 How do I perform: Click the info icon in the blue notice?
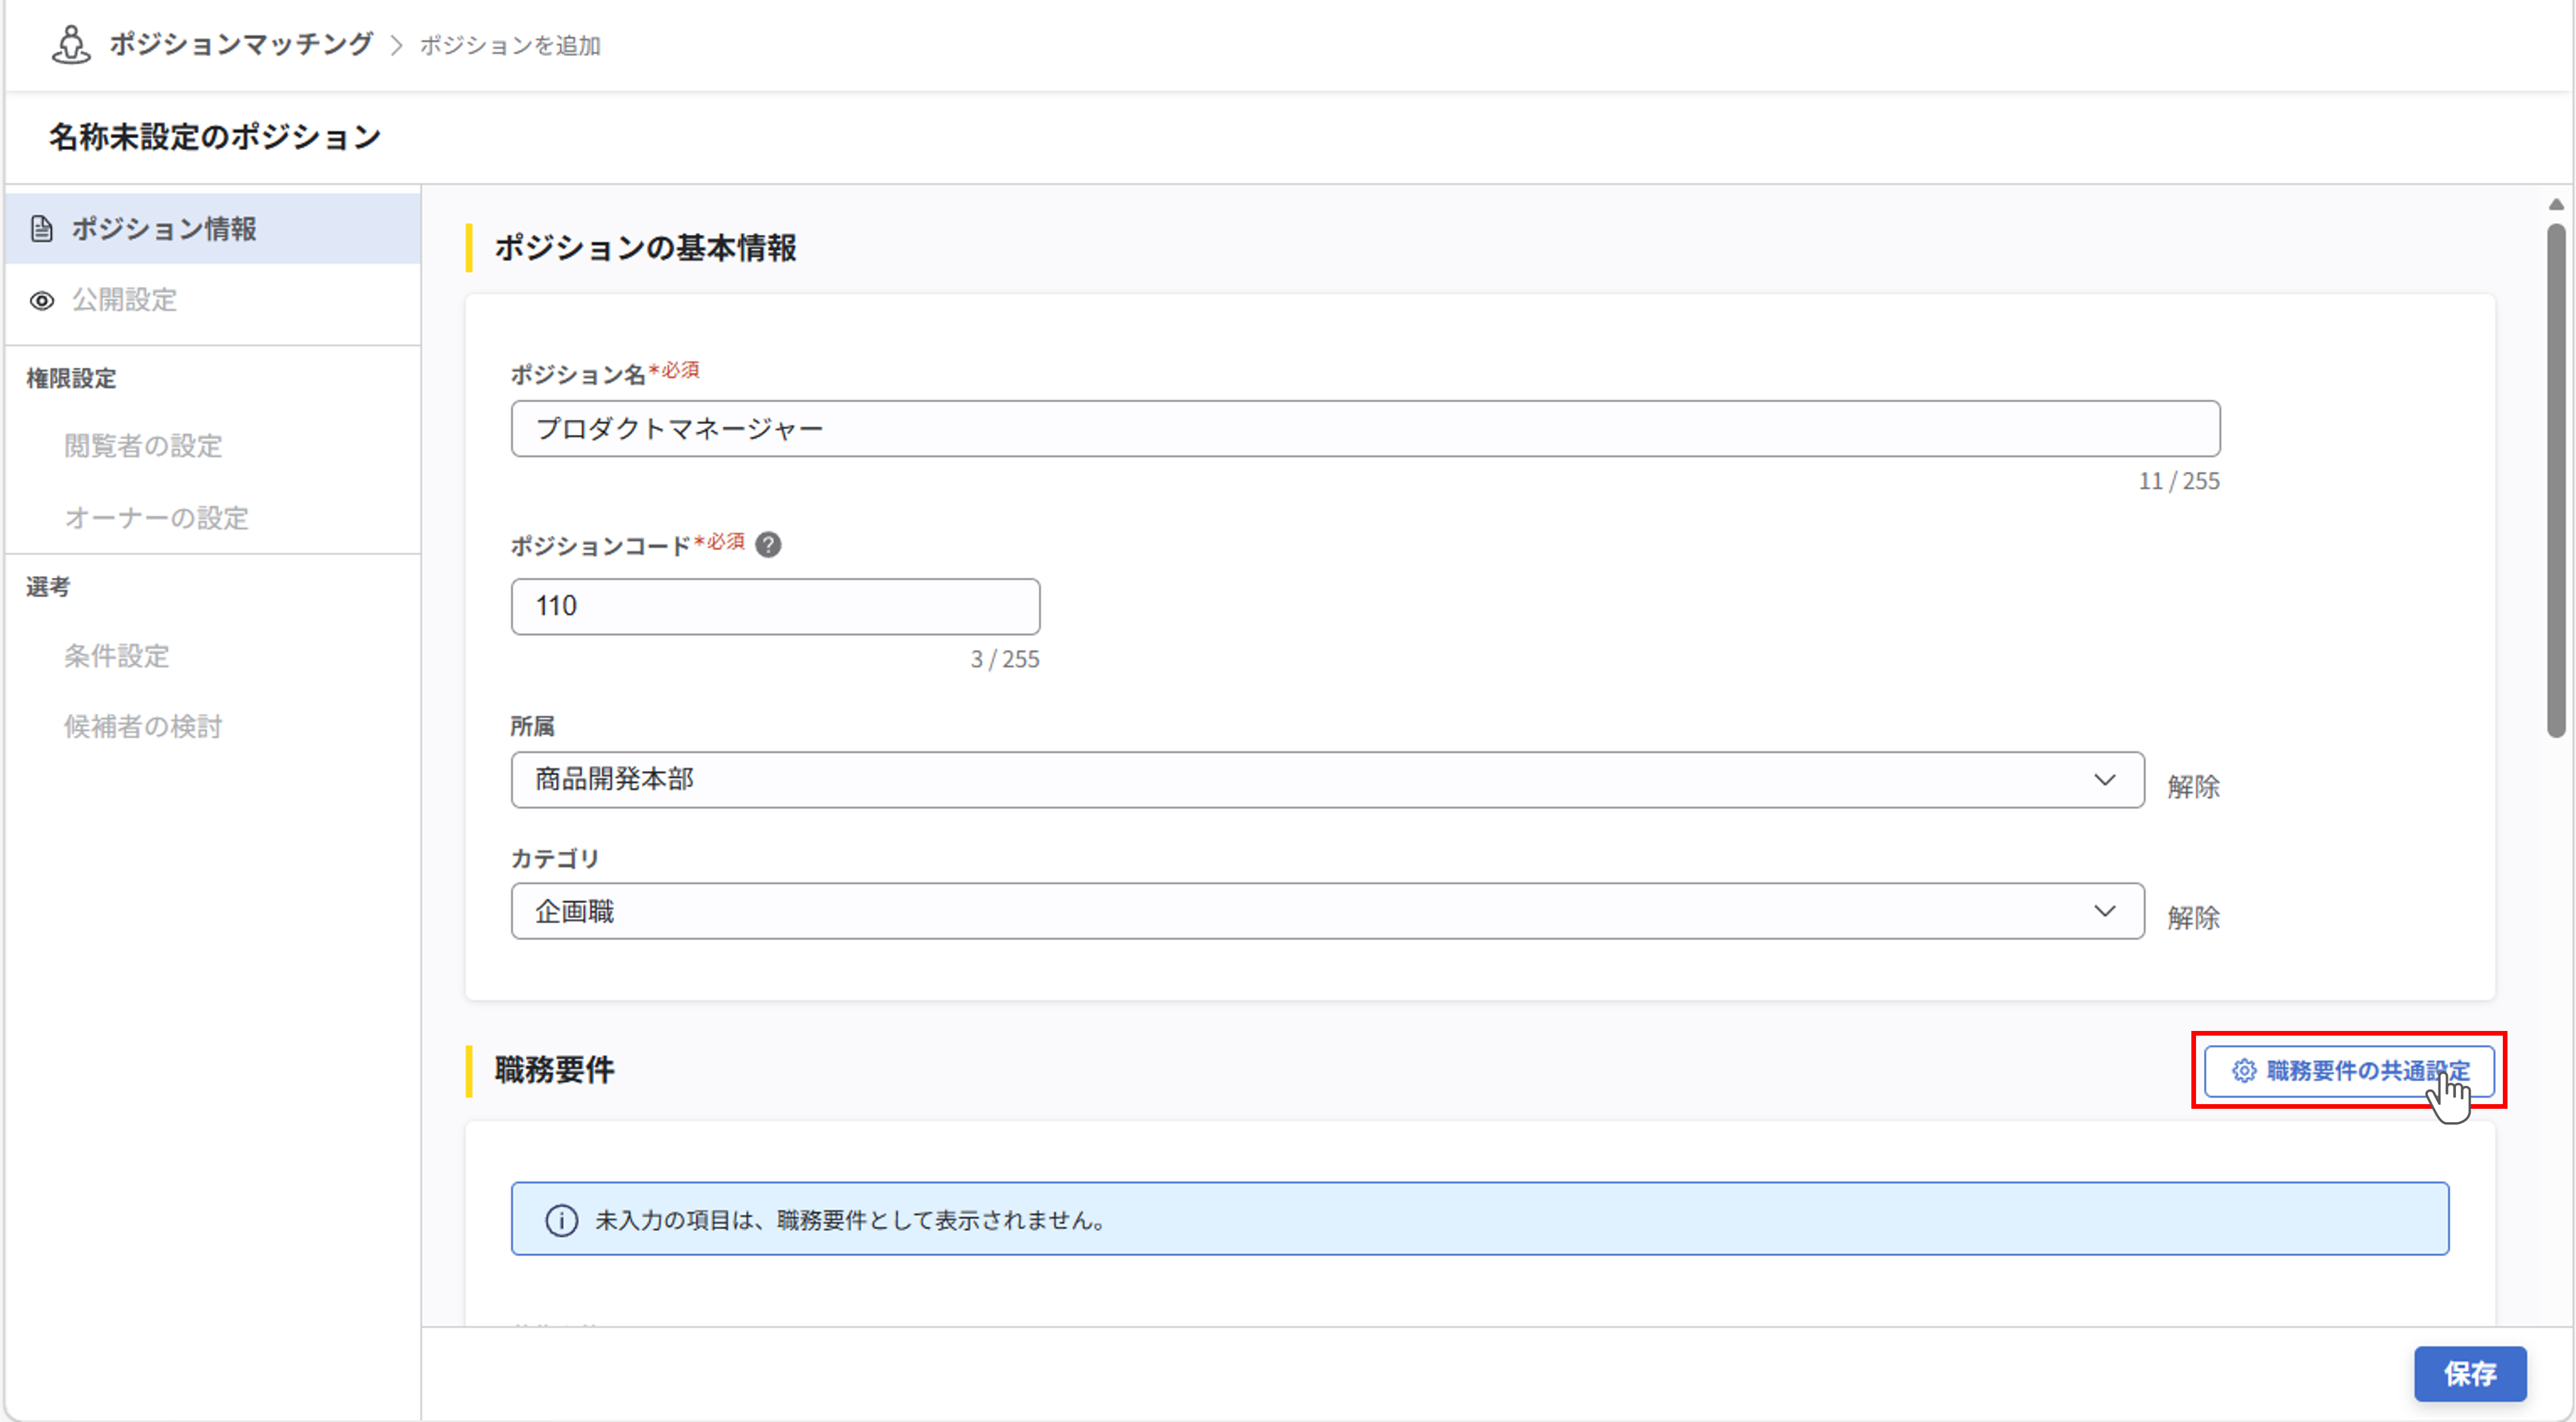(x=561, y=1220)
